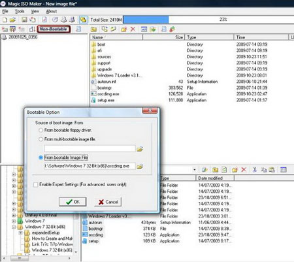
Task: Select From bootable floppy driver radio button
Action: (41, 130)
